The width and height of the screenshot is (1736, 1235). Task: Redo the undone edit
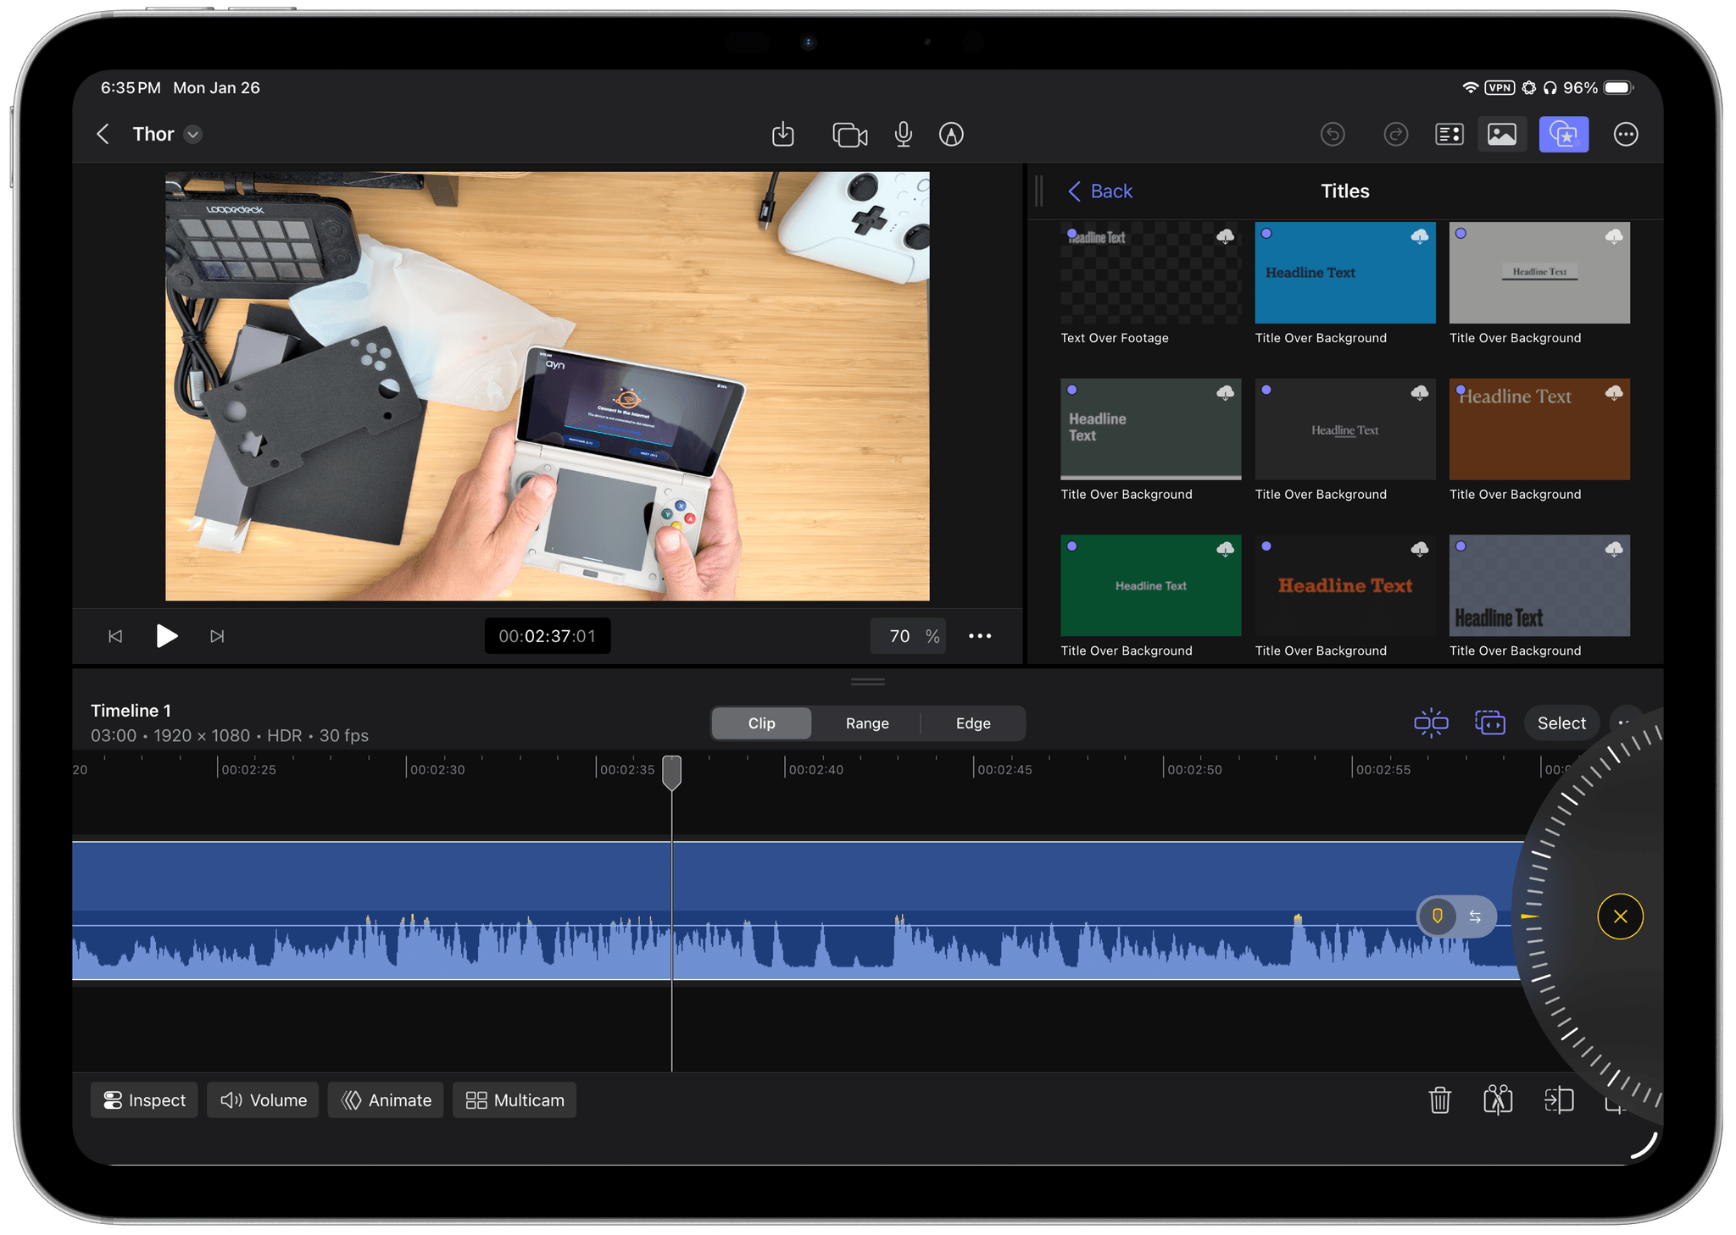(1394, 134)
